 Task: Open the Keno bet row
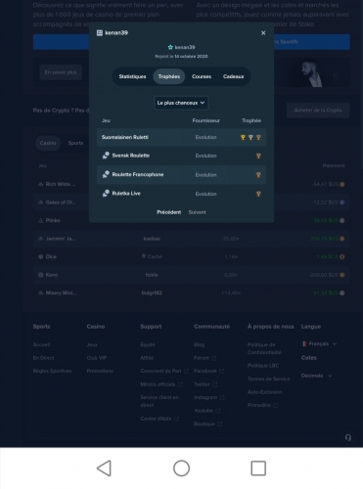191,275
